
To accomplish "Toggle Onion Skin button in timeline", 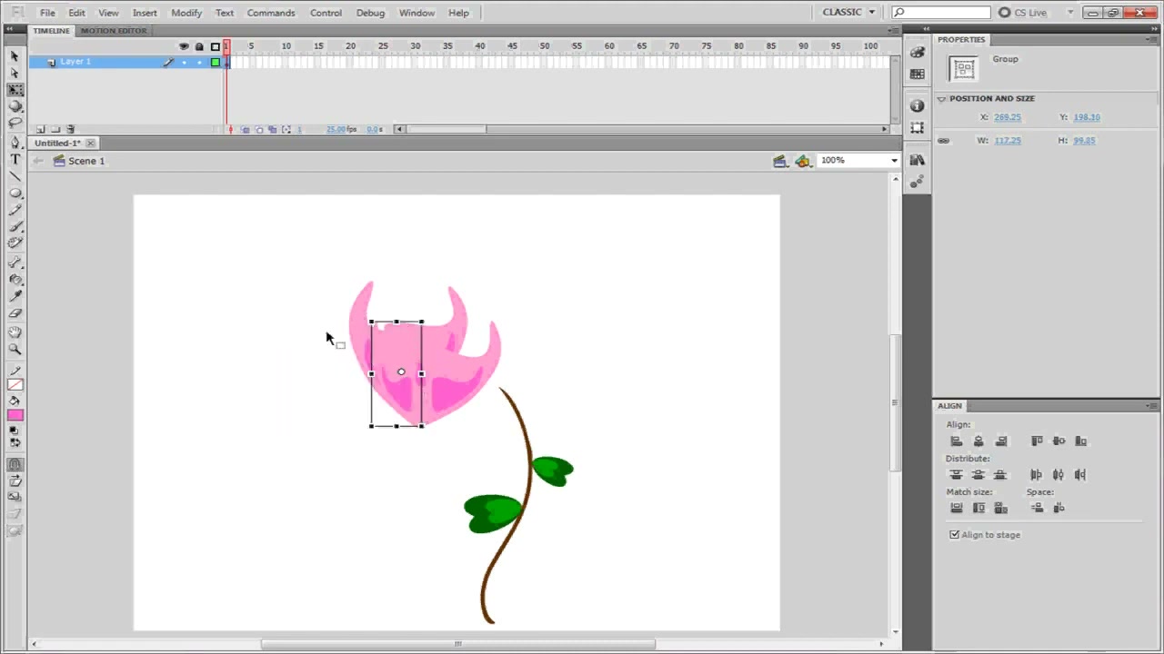I will [245, 130].
